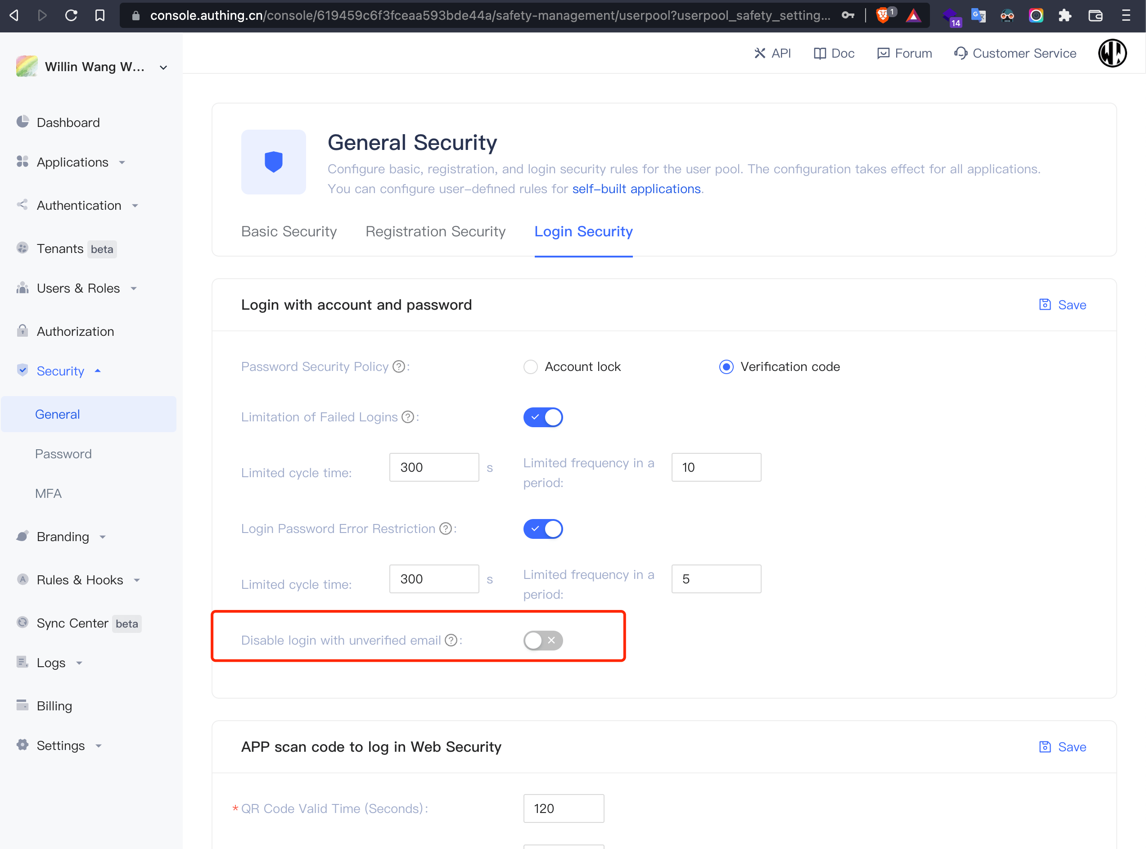
Task: Click the Dashboard sidebar icon
Action: pos(22,122)
